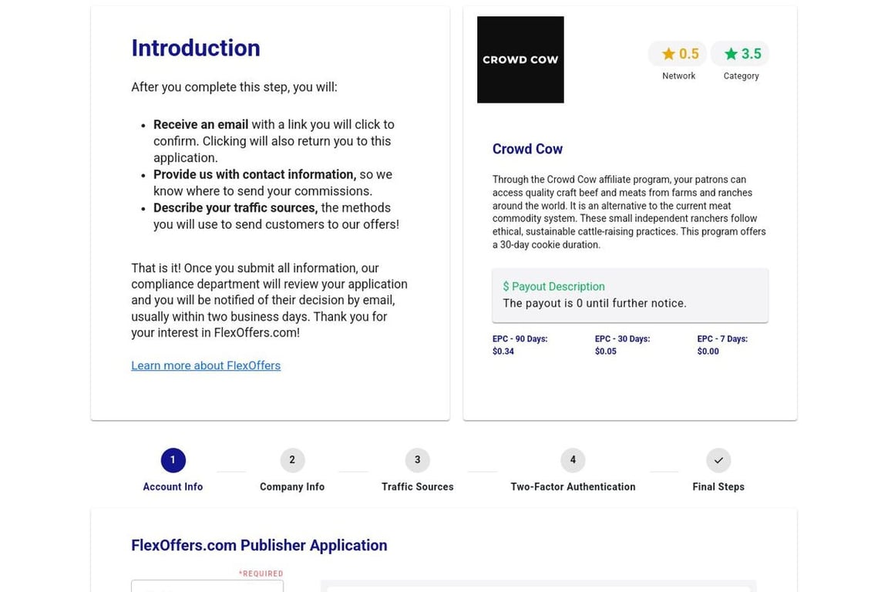Jump to the Traffic Sources step label
The height and width of the screenshot is (592, 888).
(417, 487)
